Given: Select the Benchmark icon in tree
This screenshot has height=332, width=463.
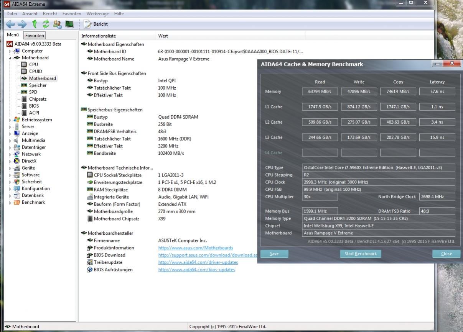Looking at the screenshot, I should [16, 202].
